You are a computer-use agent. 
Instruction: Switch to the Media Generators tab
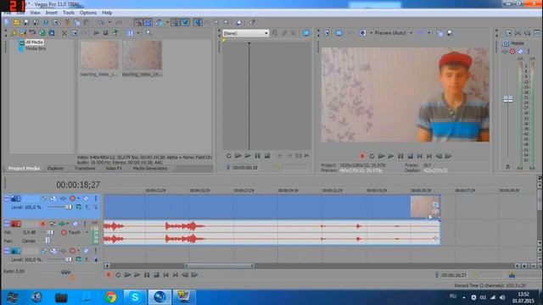tap(150, 169)
